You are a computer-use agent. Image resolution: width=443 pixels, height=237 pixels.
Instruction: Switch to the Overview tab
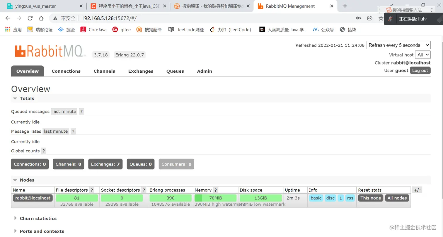(28, 71)
